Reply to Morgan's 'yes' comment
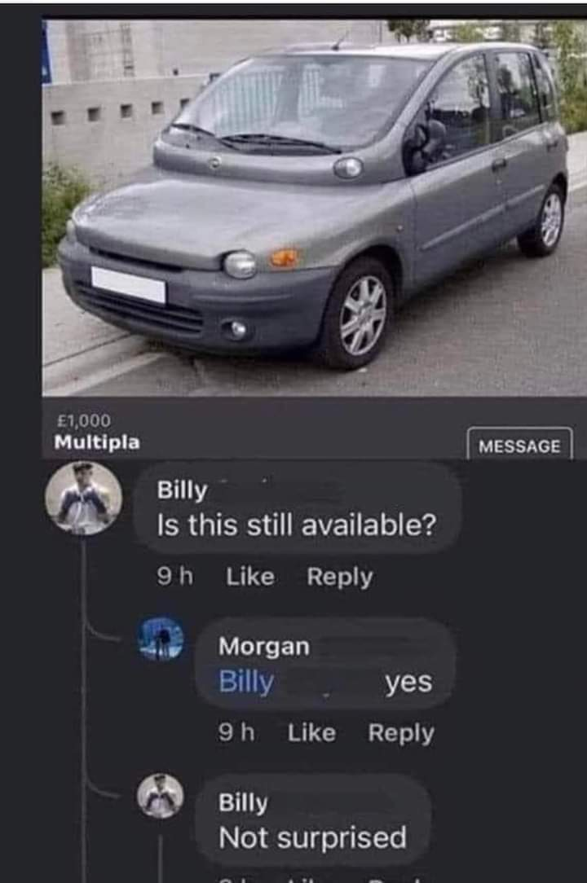This screenshot has width=587, height=883. point(401,733)
